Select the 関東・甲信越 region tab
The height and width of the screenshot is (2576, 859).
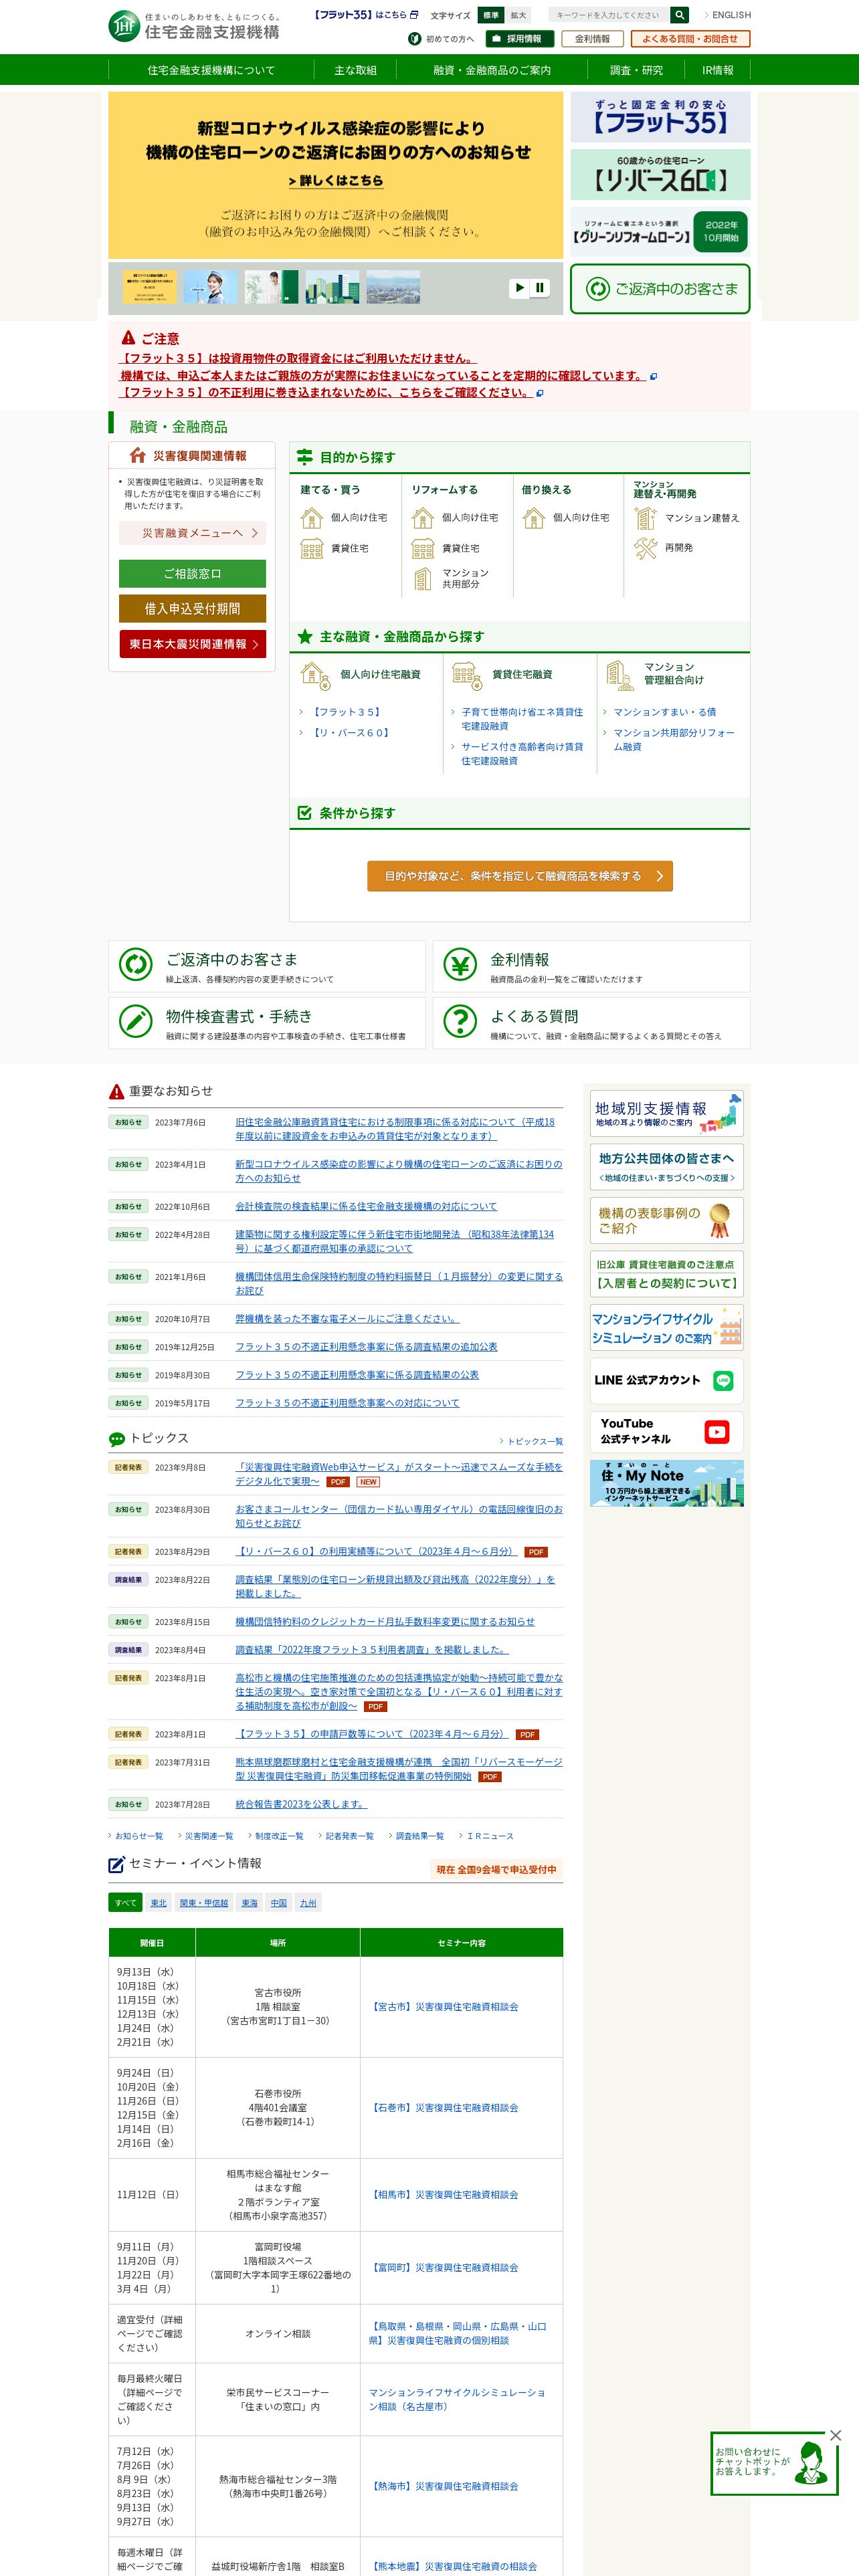point(204,1903)
